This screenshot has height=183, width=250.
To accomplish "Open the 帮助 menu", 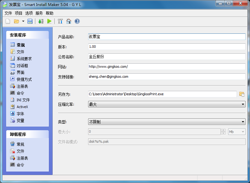I will pos(49,13).
